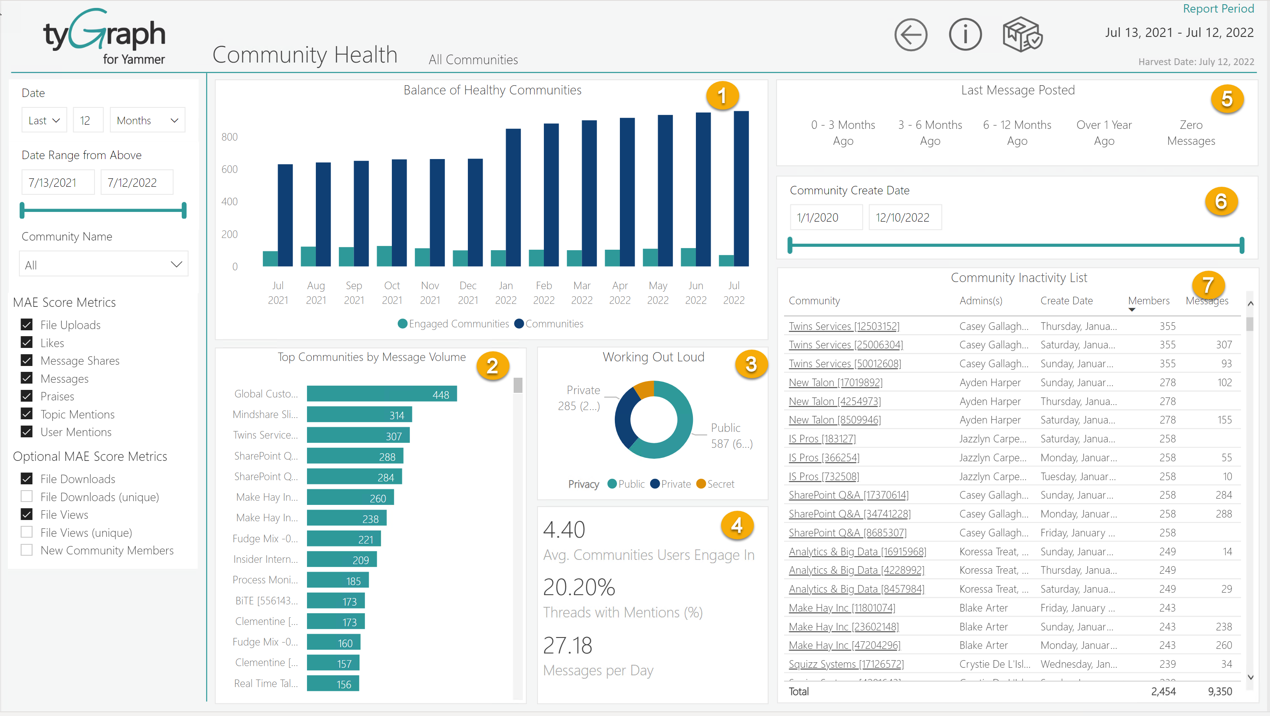Uncheck Praises under MAE Score Metrics
This screenshot has height=716, width=1270.
point(26,396)
